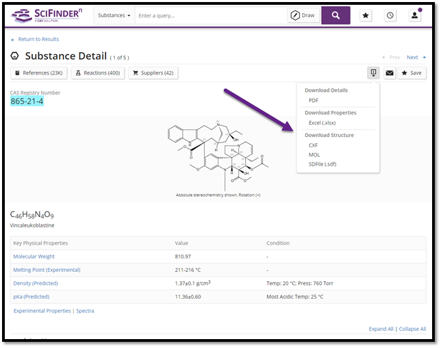The height and width of the screenshot is (348, 441).
Task: Click the molecular formula C46H58N4O9
Action: 32,215
